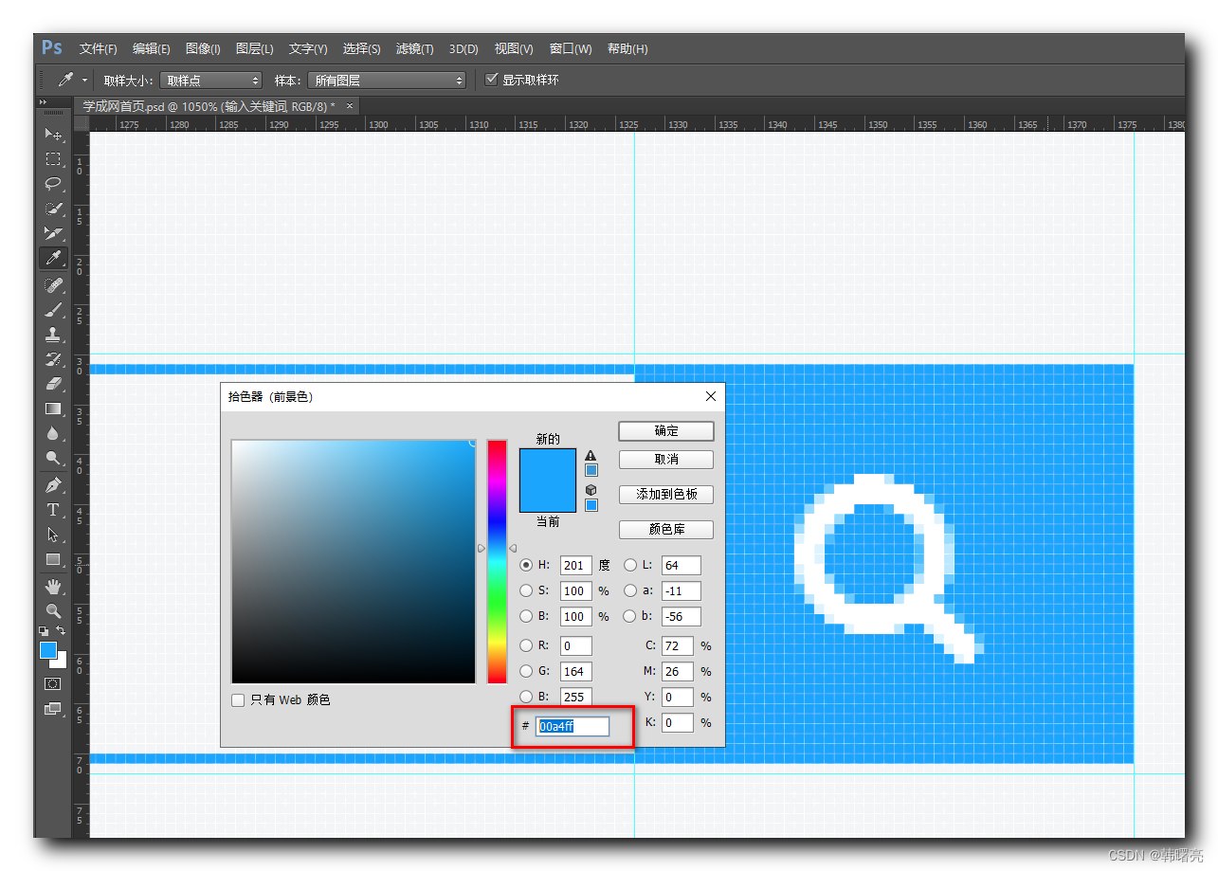Click the 确定 button
Image resolution: width=1218 pixels, height=871 pixels.
[x=666, y=431]
